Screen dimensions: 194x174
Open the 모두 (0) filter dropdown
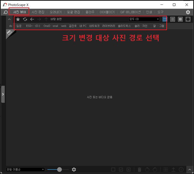pos(144,19)
